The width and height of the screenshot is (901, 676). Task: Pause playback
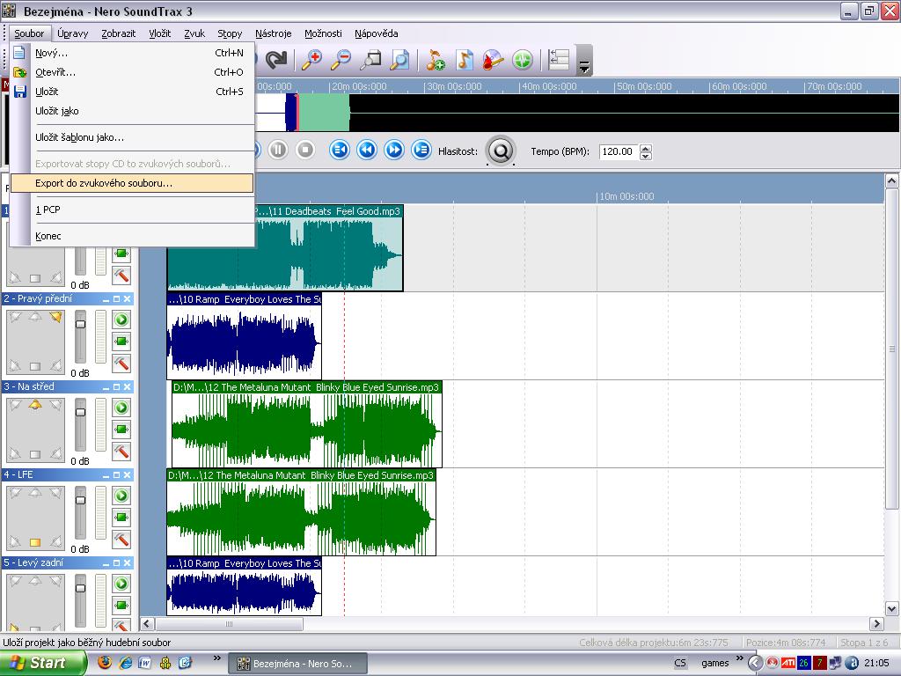pos(278,151)
